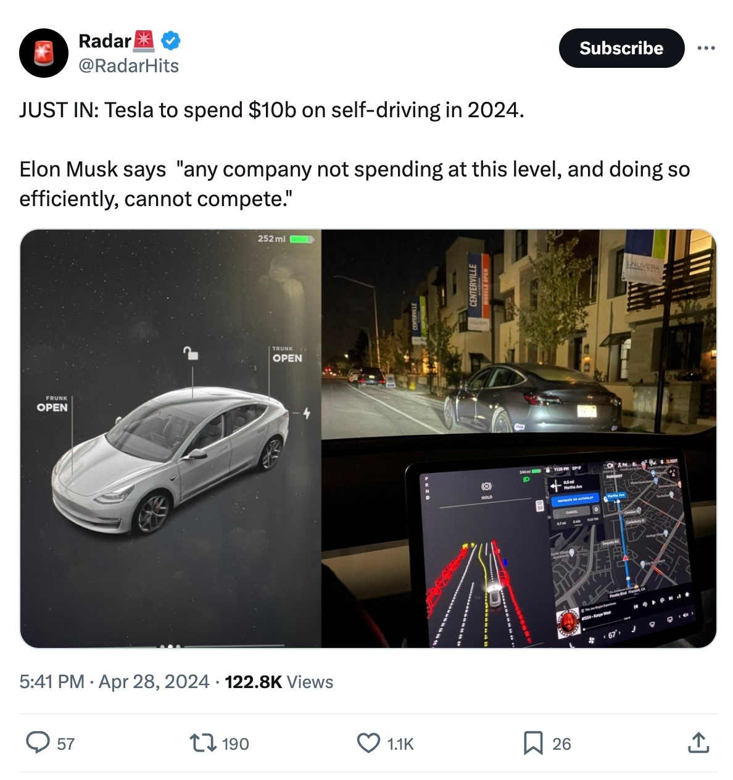Click the Subscribe button
The image size is (733, 780).
[x=621, y=48]
